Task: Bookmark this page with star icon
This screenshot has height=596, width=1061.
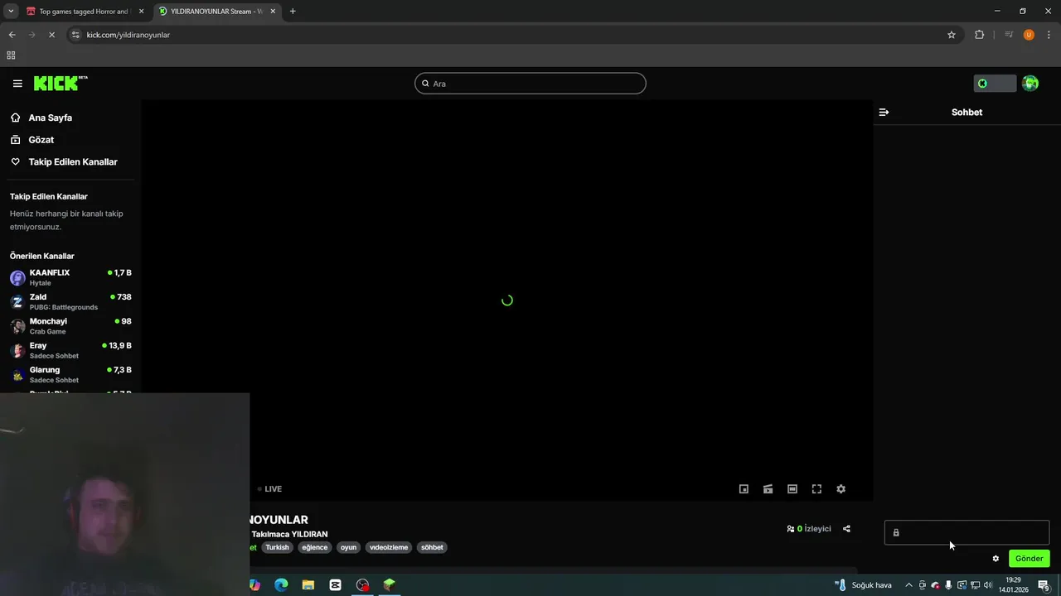Action: point(952,35)
